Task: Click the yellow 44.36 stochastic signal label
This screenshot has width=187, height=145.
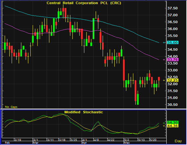Action: pos(173,126)
